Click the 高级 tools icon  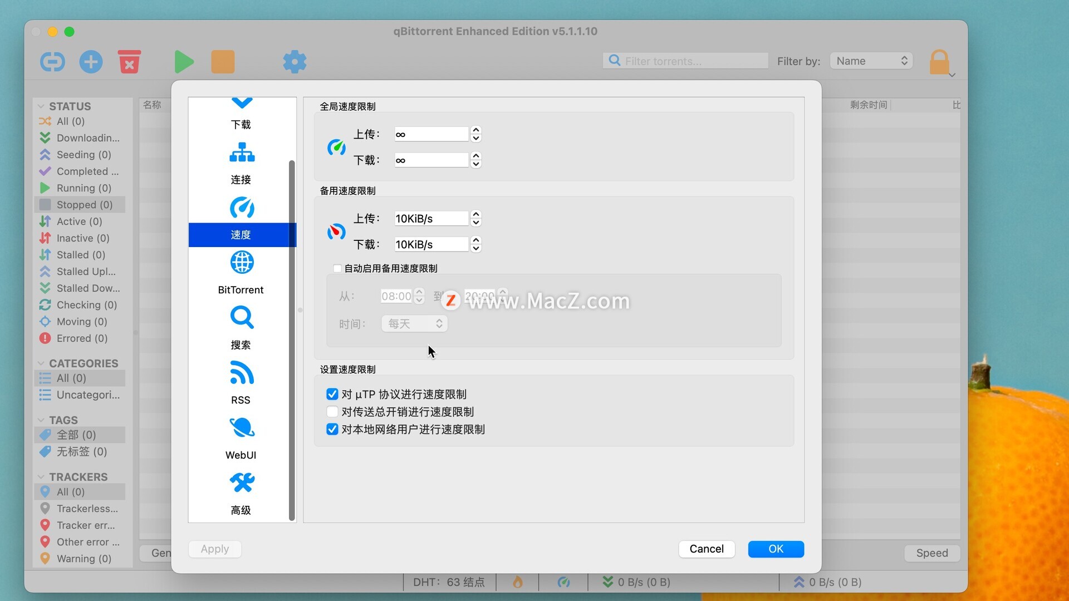click(242, 483)
